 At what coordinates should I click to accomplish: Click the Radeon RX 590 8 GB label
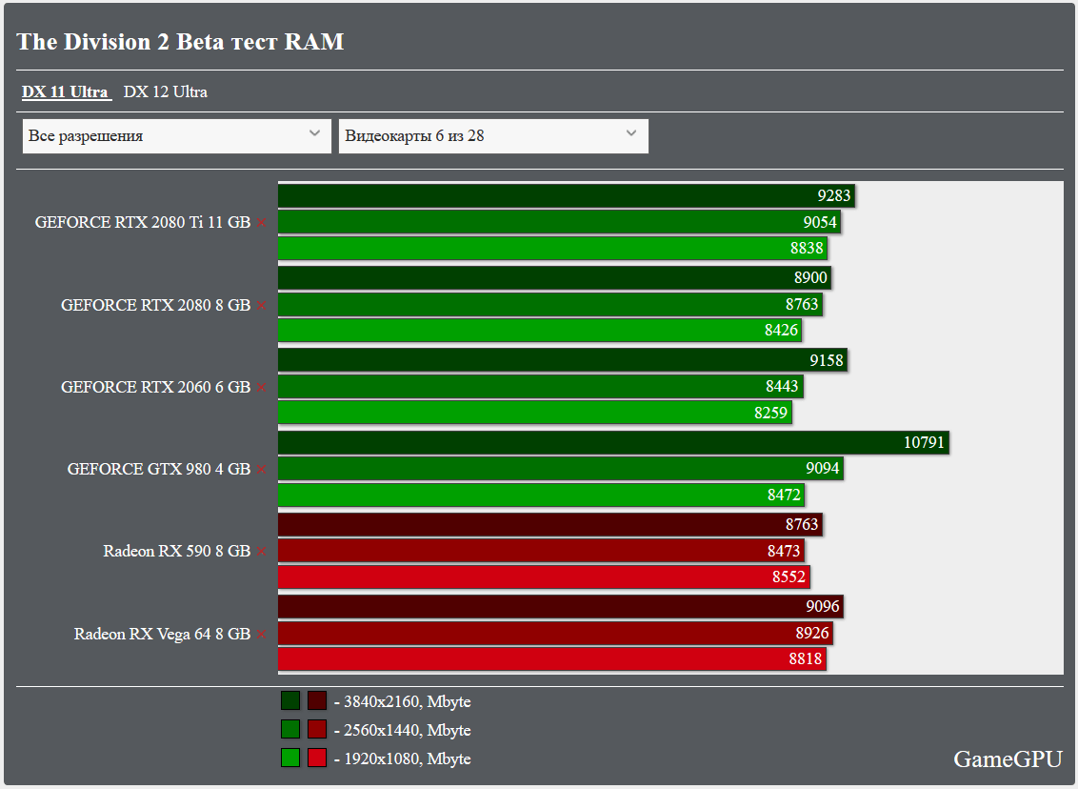tap(177, 551)
